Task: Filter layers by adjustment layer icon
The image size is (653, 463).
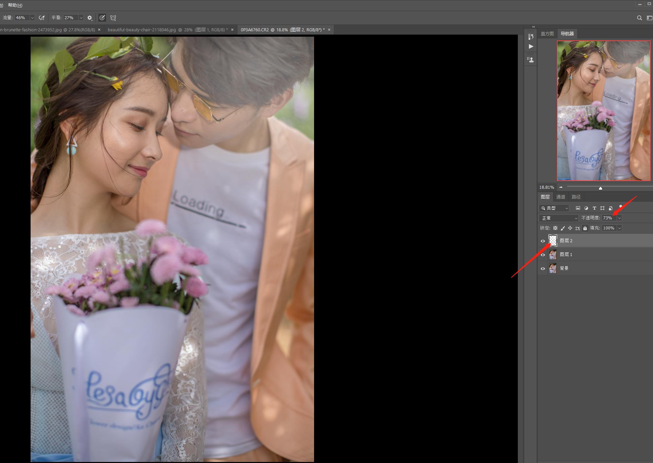Action: pyautogui.click(x=586, y=208)
